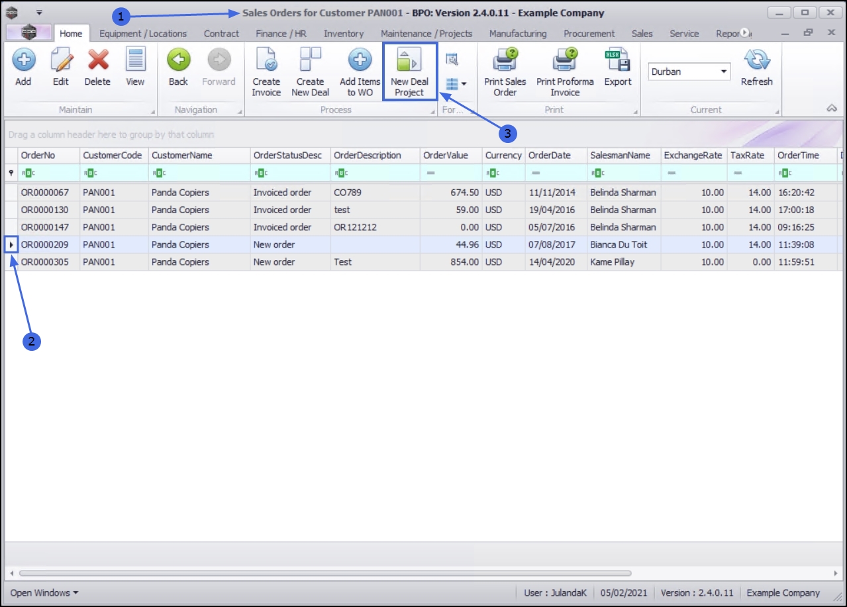Click the Forward navigation arrow
The width and height of the screenshot is (847, 607).
tap(219, 60)
